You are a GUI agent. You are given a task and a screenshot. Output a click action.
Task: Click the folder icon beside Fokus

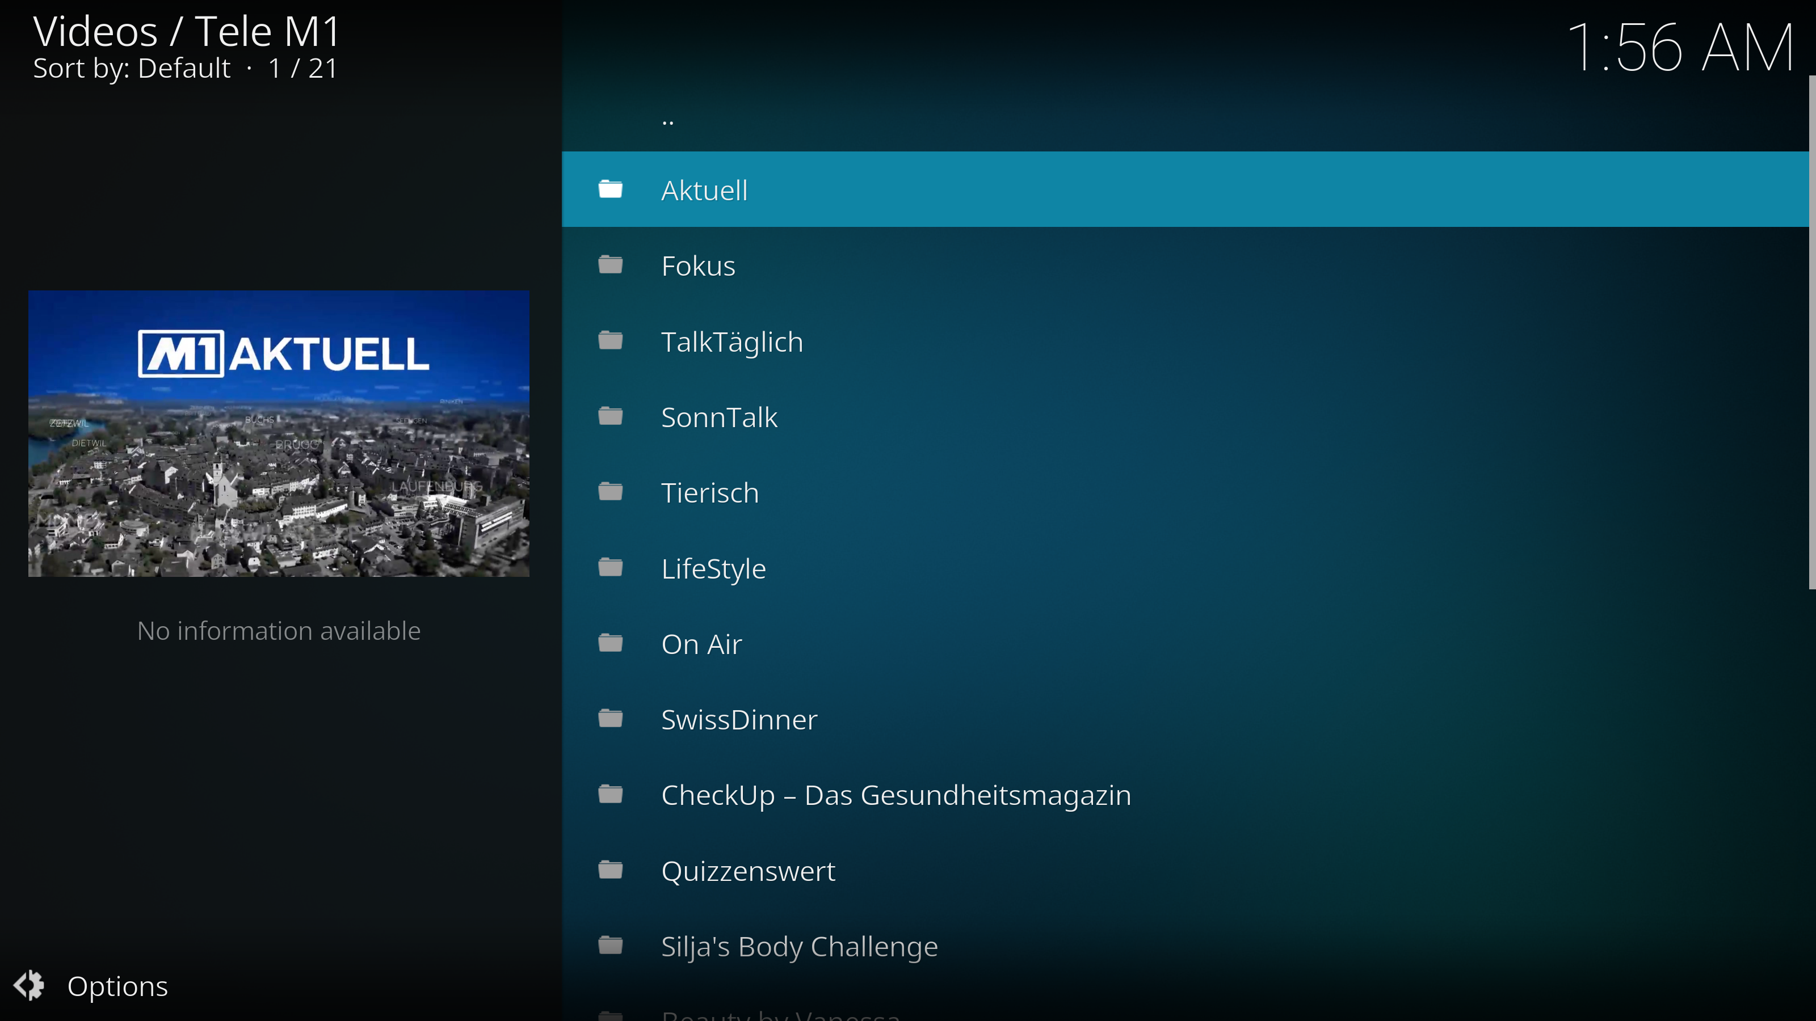click(x=611, y=265)
